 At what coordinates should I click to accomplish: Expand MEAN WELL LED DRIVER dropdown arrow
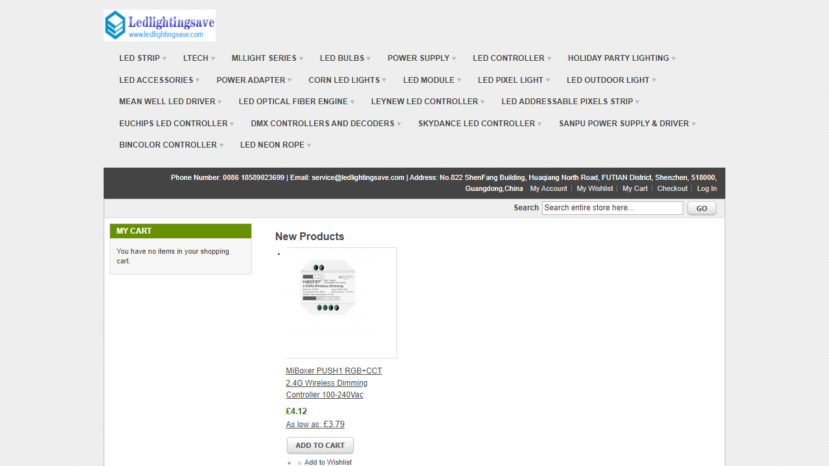click(x=220, y=102)
